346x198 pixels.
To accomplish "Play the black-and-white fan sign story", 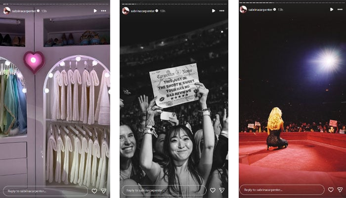I will (214, 11).
